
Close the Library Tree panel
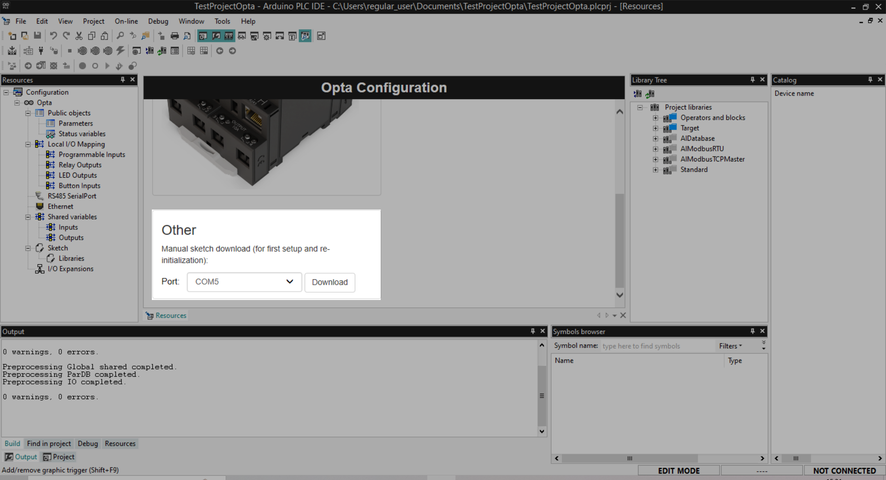762,79
